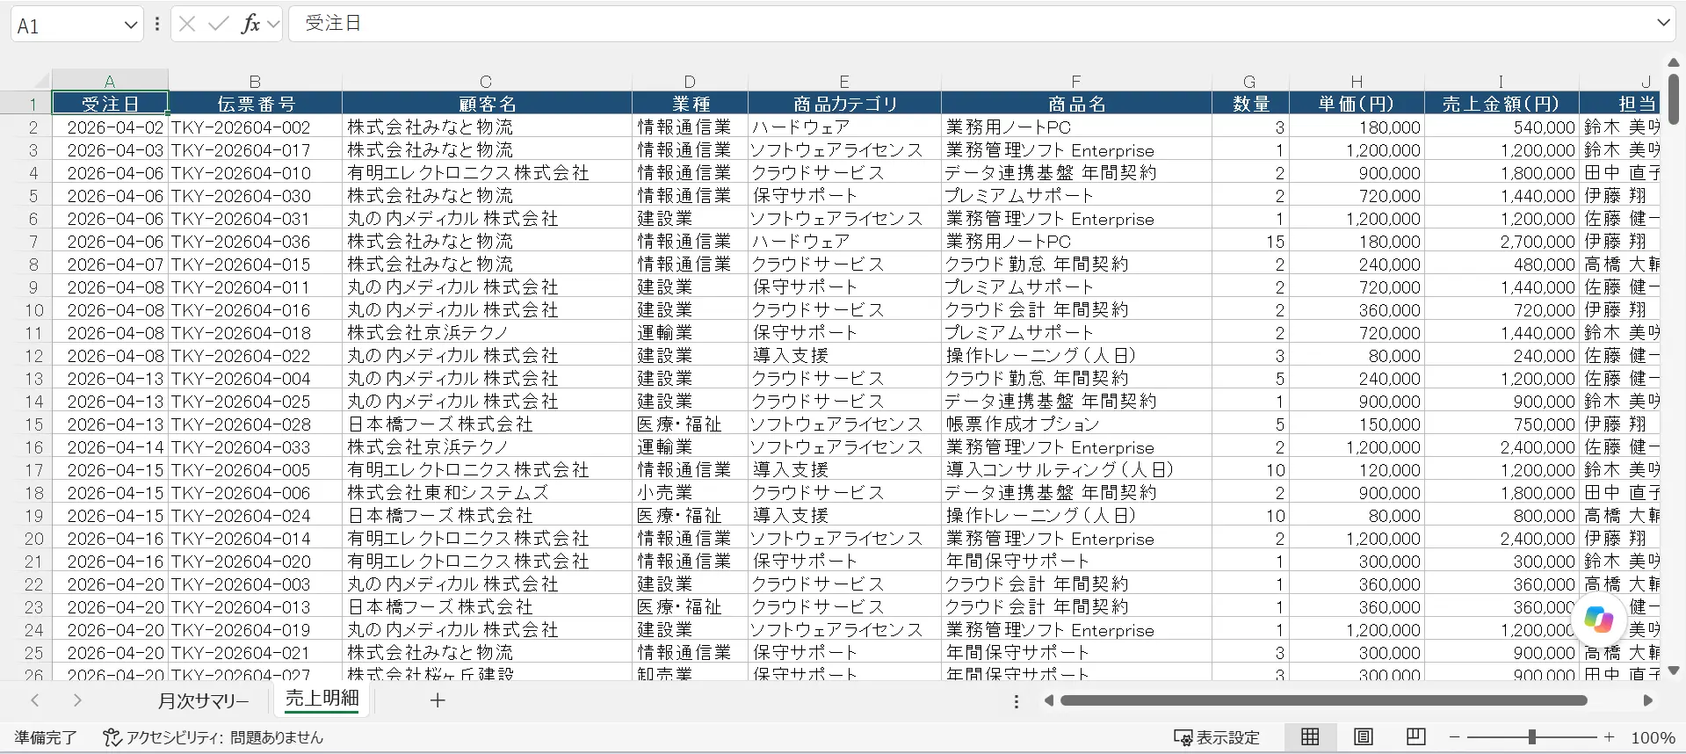Viewport: 1686px width, 754px height.
Task: Open the Copilot floating icon
Action: coord(1598,619)
